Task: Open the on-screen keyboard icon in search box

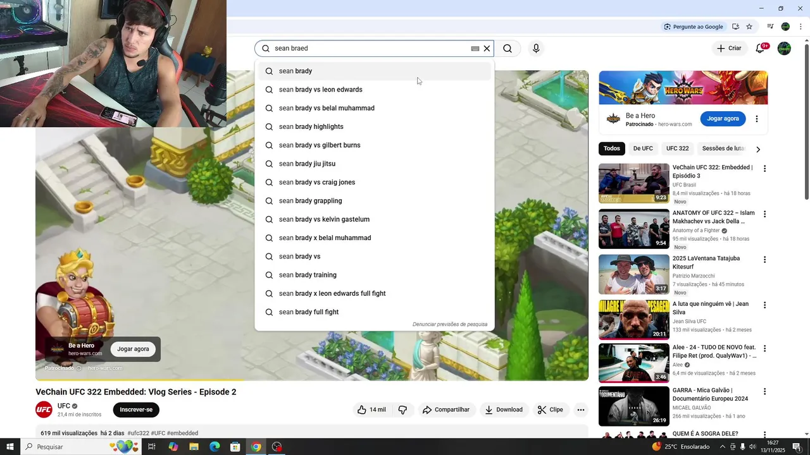Action: coord(475,49)
